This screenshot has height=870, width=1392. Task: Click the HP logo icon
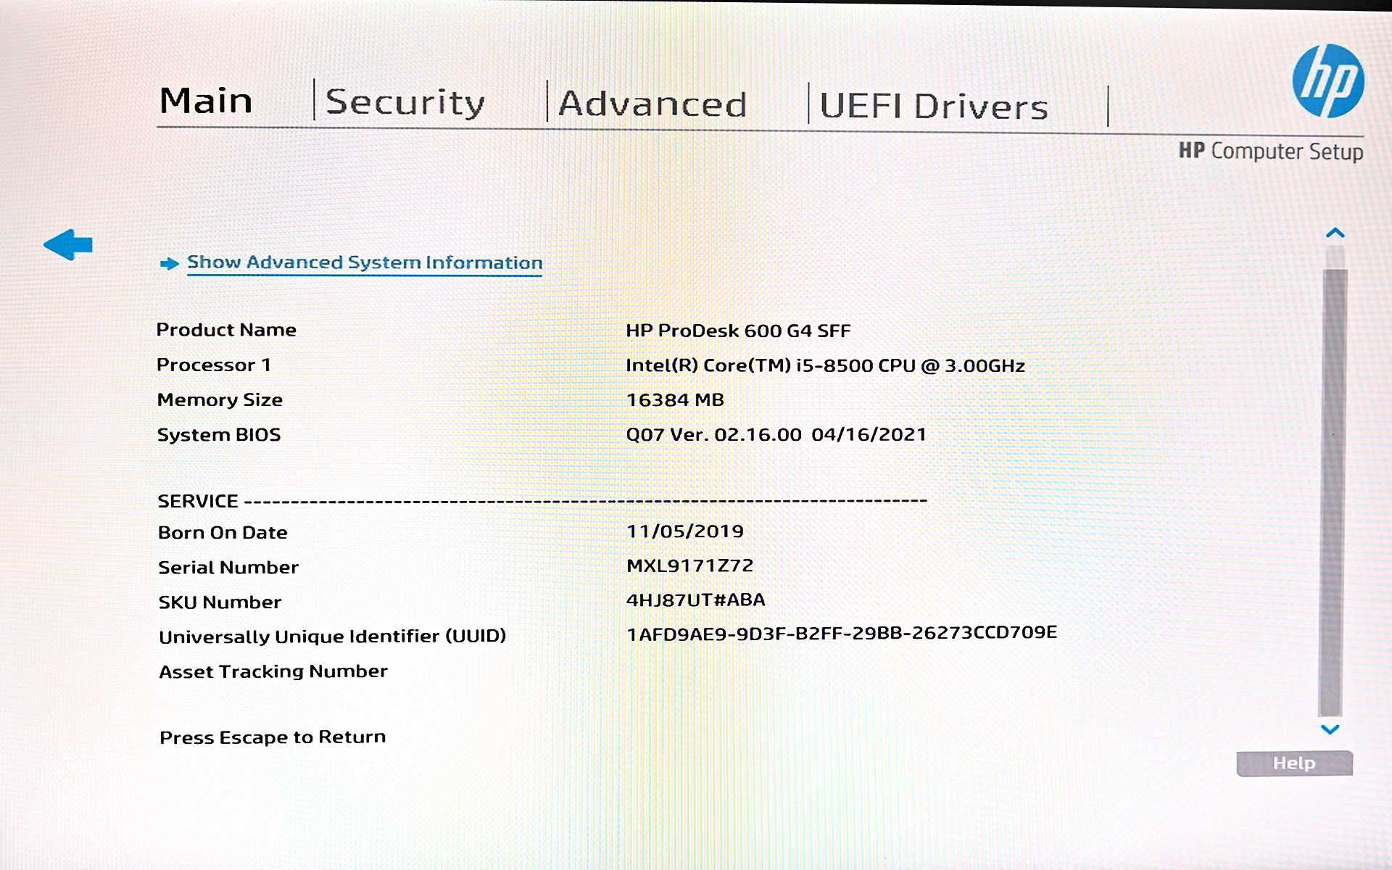coord(1327,80)
